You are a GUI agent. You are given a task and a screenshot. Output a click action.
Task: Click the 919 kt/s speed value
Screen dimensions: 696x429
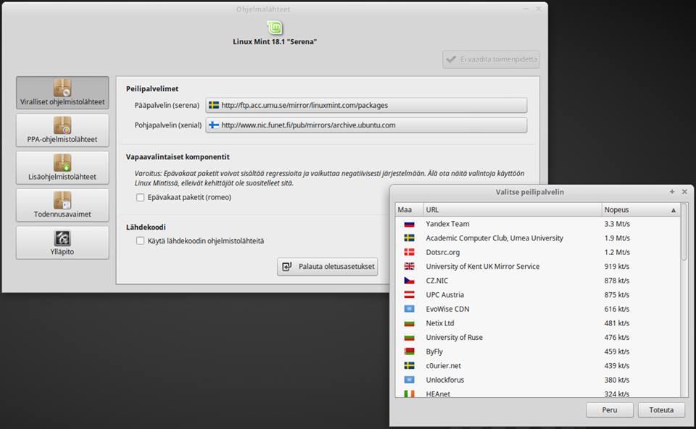(616, 267)
